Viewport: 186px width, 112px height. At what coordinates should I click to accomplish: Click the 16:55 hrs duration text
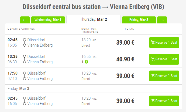click(89, 57)
